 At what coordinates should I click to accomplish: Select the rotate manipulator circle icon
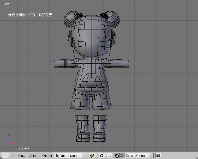coord(127,156)
